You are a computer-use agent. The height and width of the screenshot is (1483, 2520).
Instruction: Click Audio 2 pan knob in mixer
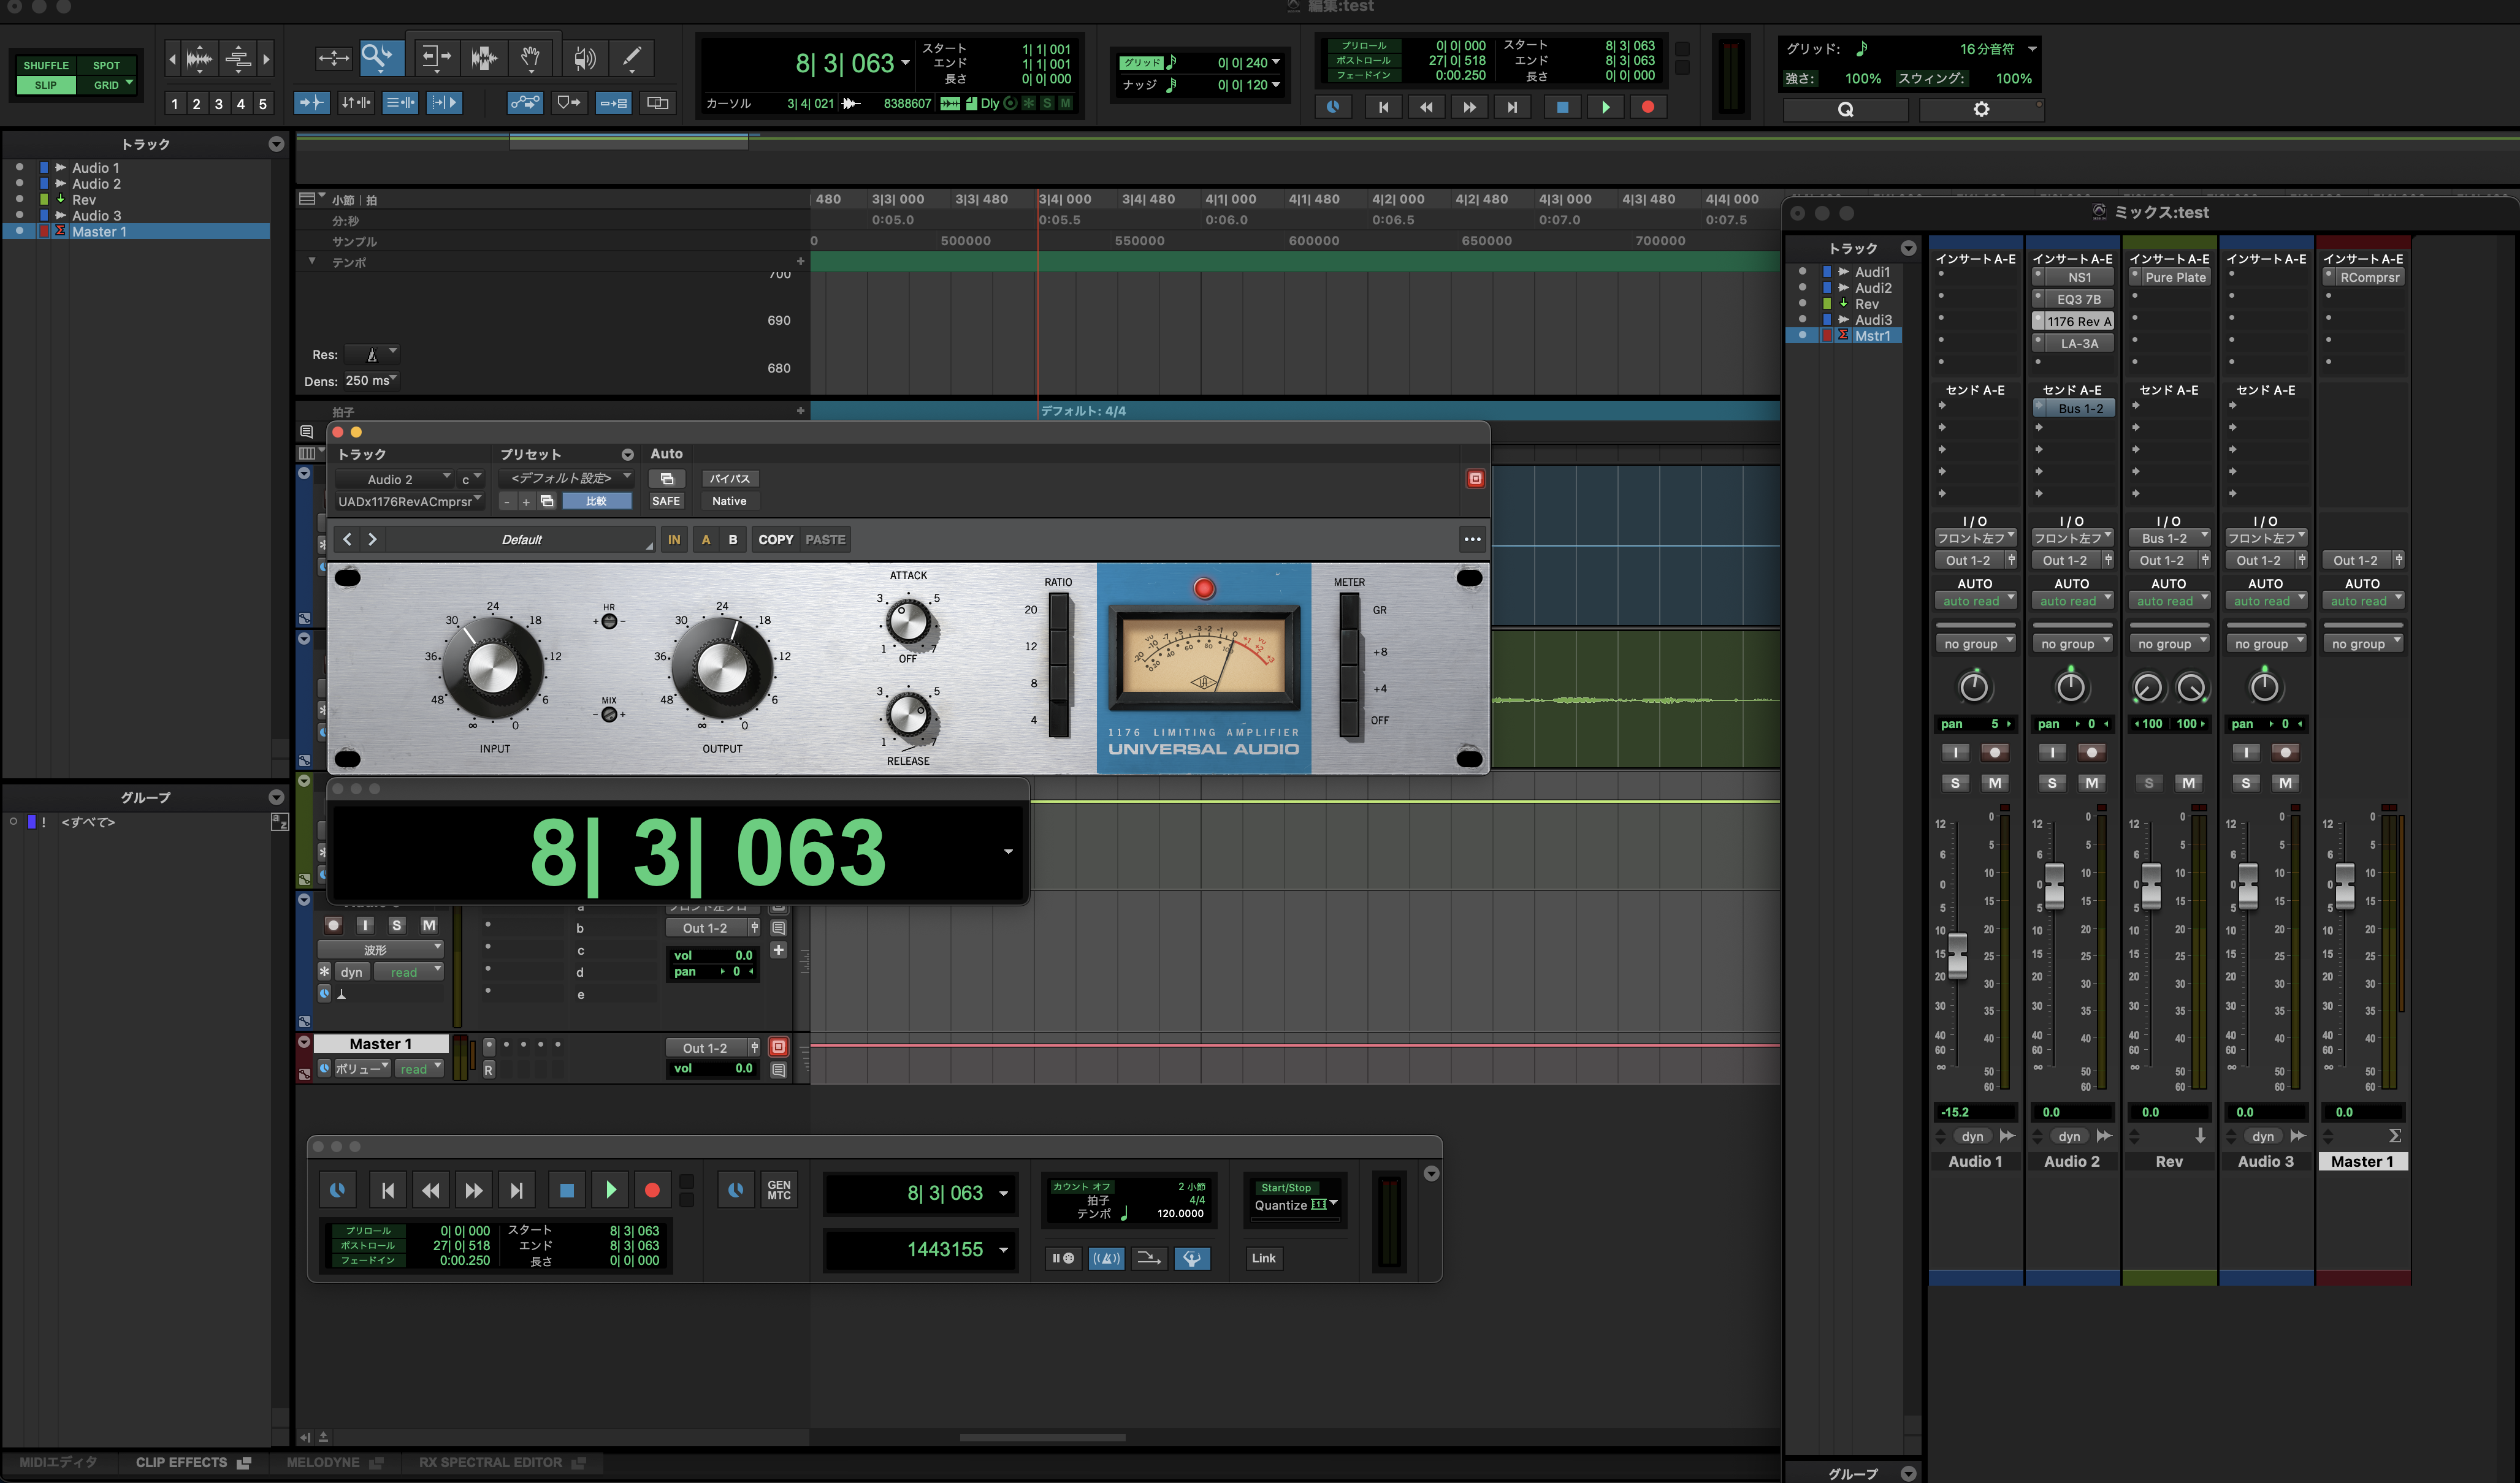2070,688
